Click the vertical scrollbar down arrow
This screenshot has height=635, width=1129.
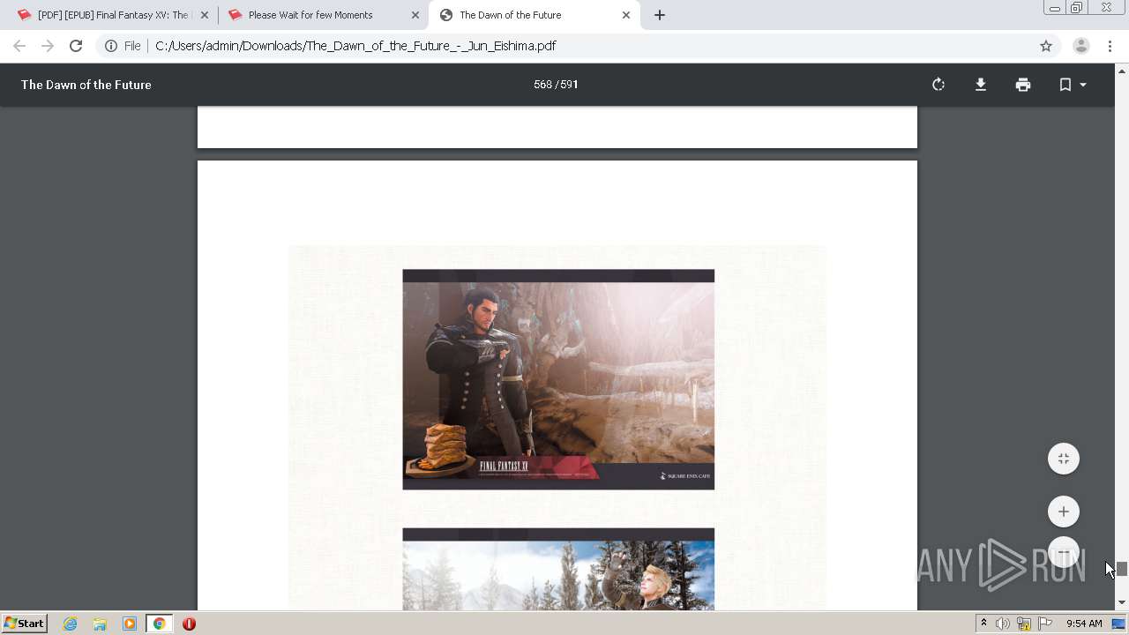[x=1122, y=603]
